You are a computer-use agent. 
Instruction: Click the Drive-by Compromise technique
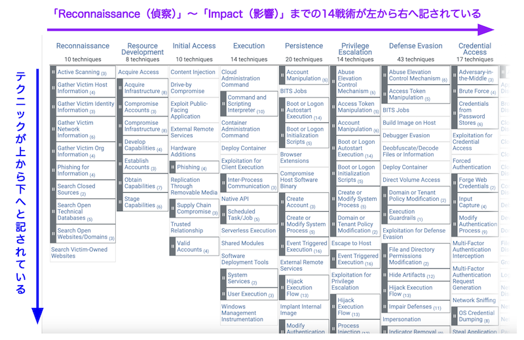click(x=187, y=88)
